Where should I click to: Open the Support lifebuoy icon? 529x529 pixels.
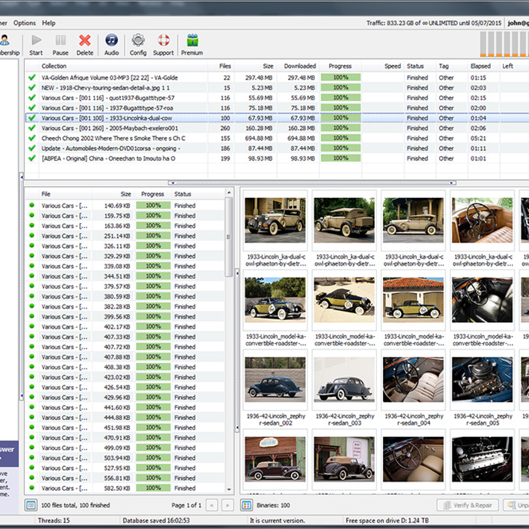tap(163, 40)
